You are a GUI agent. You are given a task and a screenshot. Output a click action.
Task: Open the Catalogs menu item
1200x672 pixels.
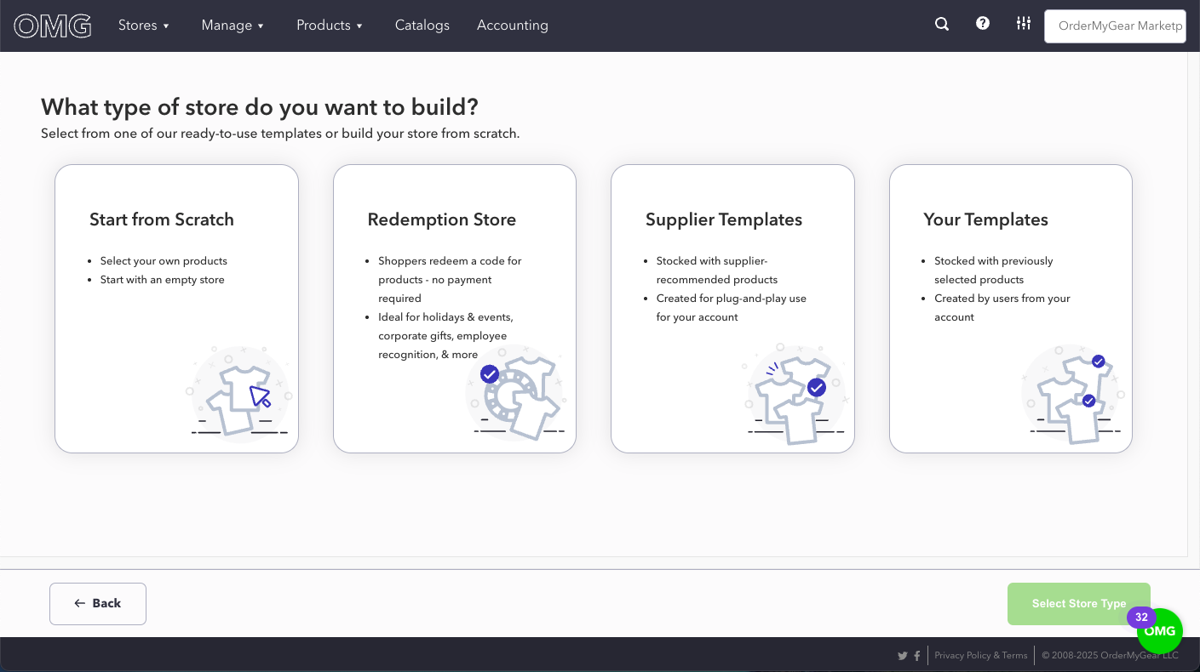click(x=422, y=26)
